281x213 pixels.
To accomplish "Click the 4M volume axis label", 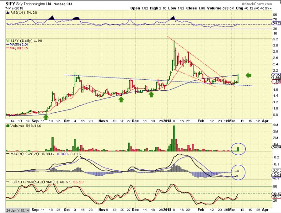I will tap(276, 125).
